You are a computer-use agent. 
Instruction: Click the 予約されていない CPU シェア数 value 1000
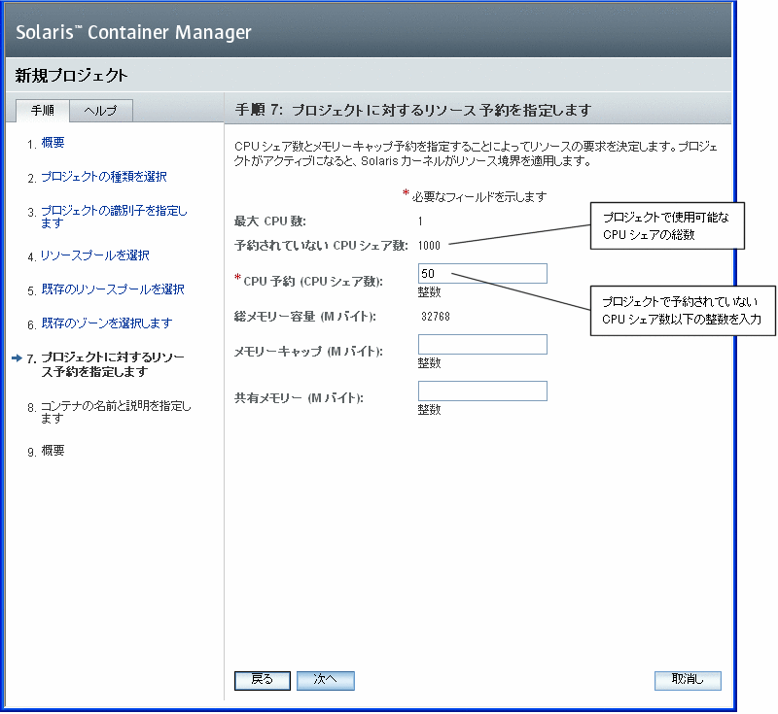pyautogui.click(x=429, y=246)
